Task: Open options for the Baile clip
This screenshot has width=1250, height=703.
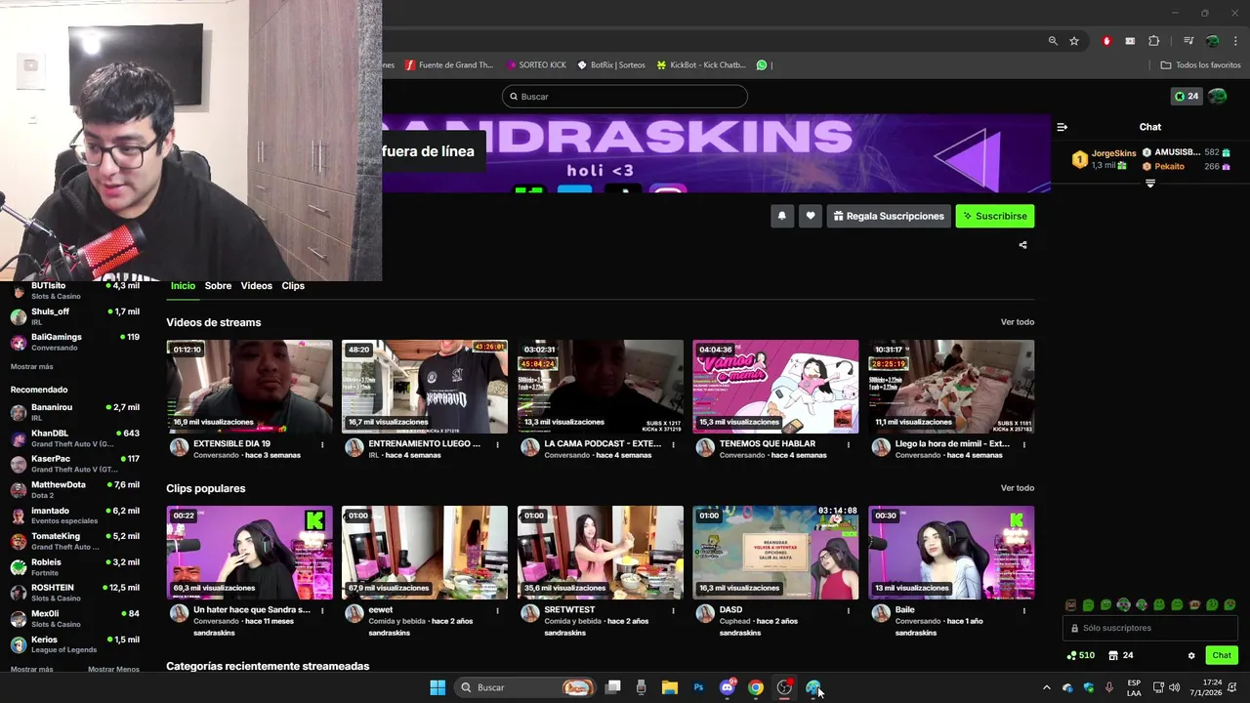Action: (x=1023, y=611)
